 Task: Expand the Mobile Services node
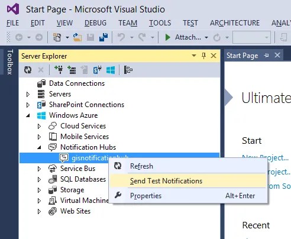point(39,137)
